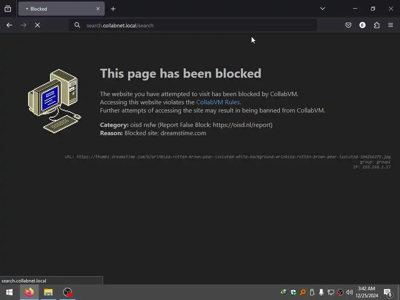The height and width of the screenshot is (300, 400).
Task: Click the blocked thumbs.dreamstime.com URL line
Action: tap(228, 157)
